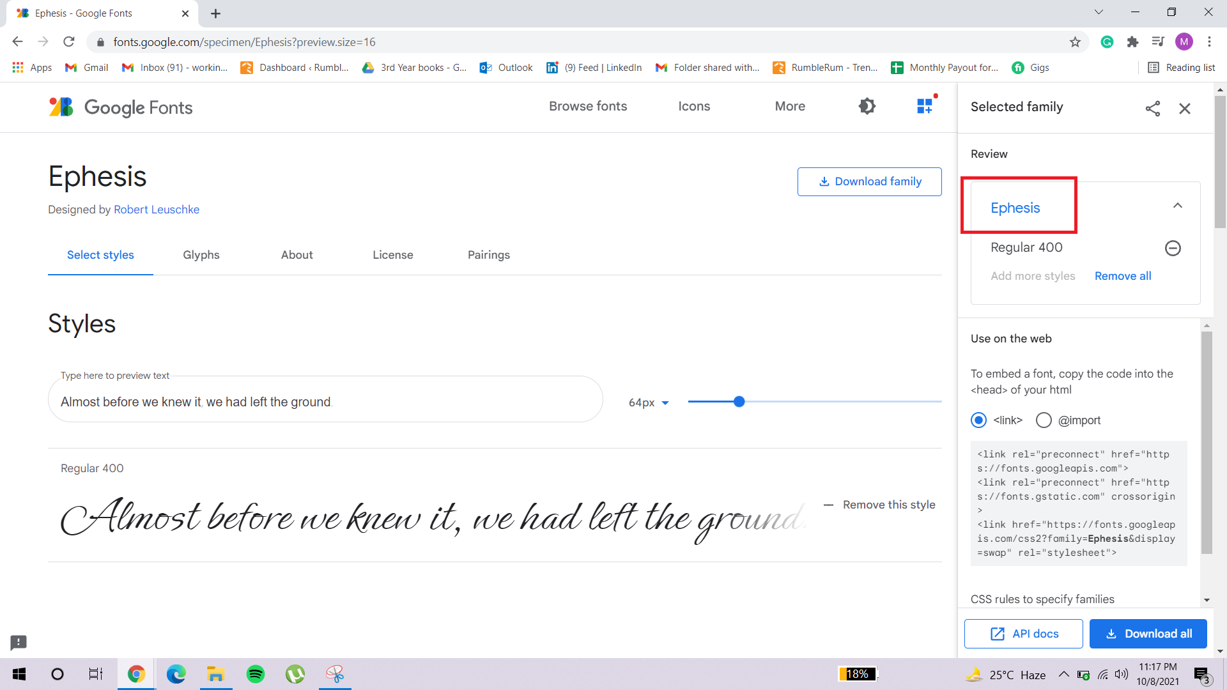View site information via the lock icon
The image size is (1227, 690).
[x=100, y=42]
